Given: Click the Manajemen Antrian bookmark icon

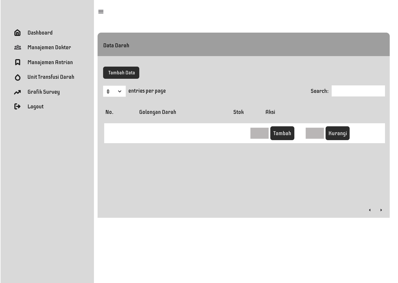Looking at the screenshot, I should (17, 62).
